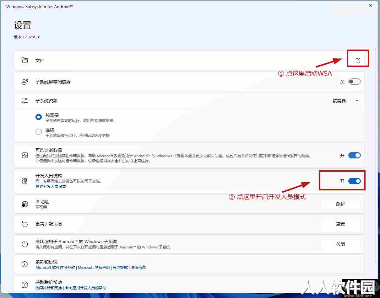This screenshot has width=380, height=298.
Task: Click the 子系统屏幕阅读器 label
Action: [x=53, y=82]
